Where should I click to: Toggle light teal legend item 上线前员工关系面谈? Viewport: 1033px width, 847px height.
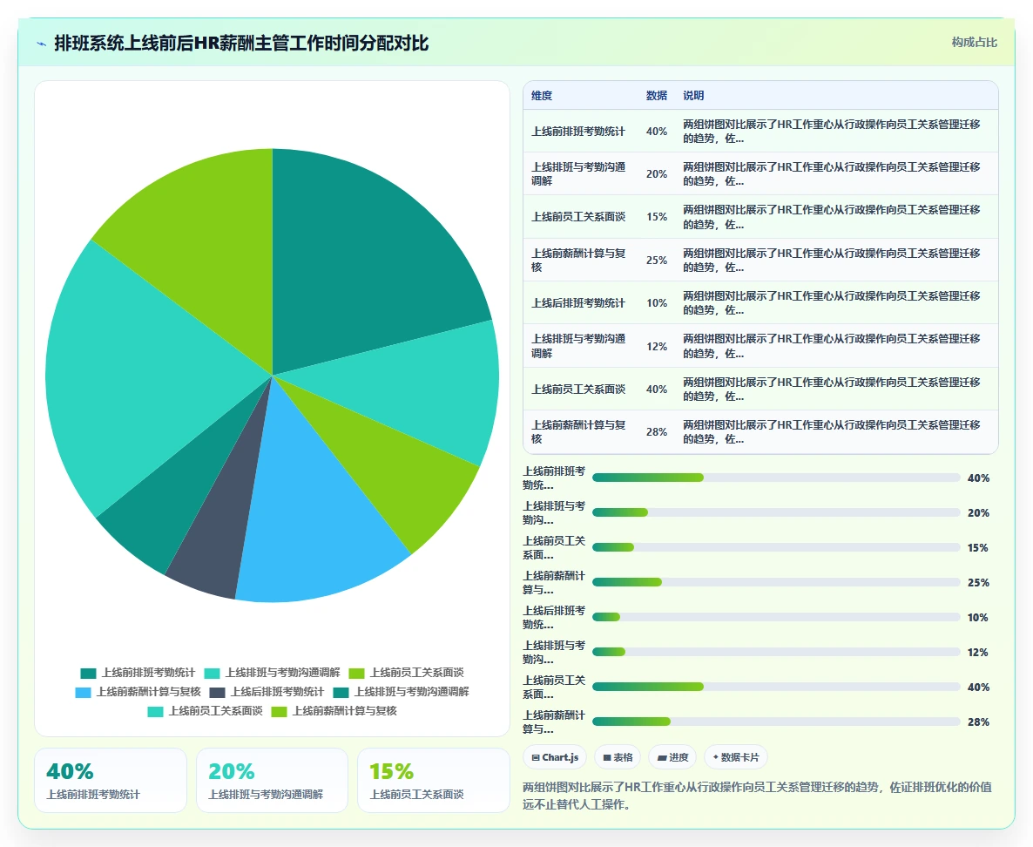coord(205,711)
